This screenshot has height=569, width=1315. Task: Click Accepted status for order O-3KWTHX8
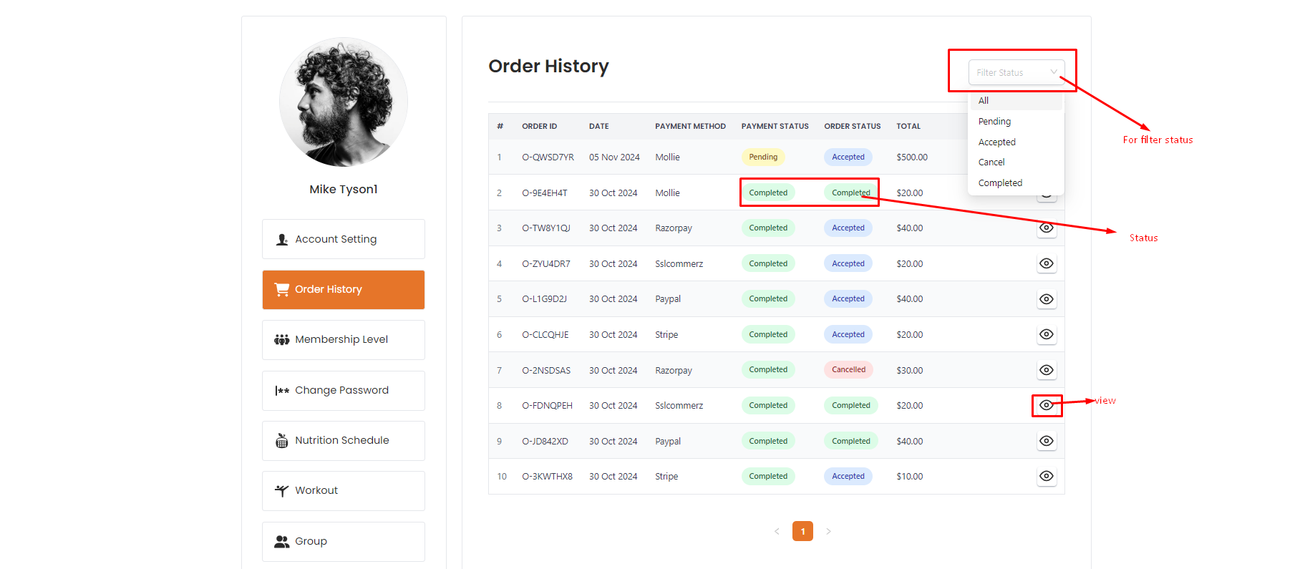point(848,476)
